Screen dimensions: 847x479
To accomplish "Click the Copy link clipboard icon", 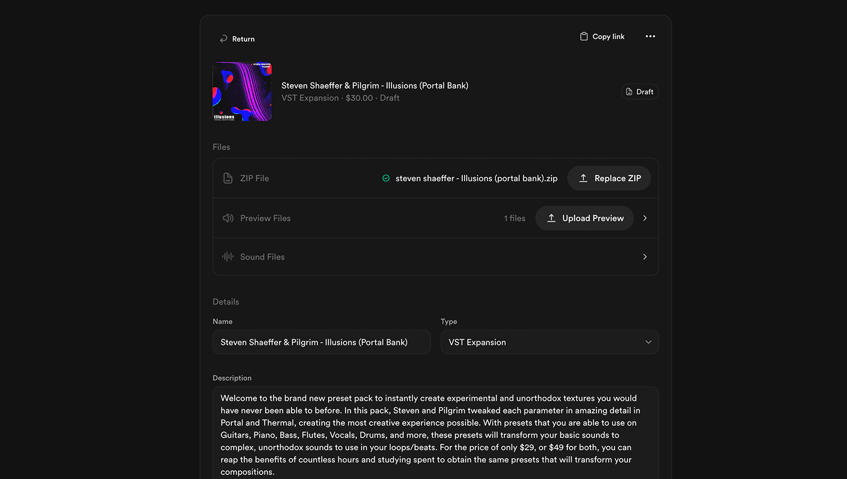I will click(x=584, y=36).
